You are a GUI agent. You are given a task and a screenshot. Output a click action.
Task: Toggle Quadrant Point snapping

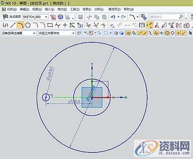[173, 33]
